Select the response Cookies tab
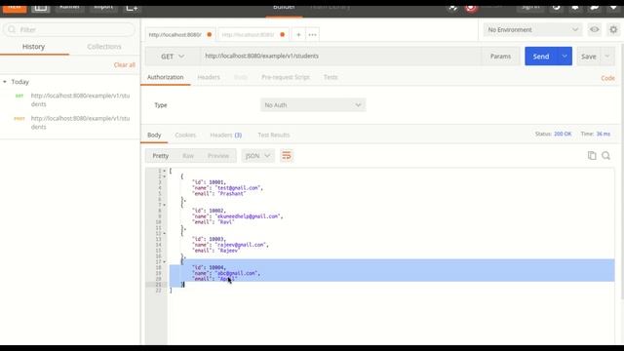This screenshot has height=351, width=624. coord(185,136)
